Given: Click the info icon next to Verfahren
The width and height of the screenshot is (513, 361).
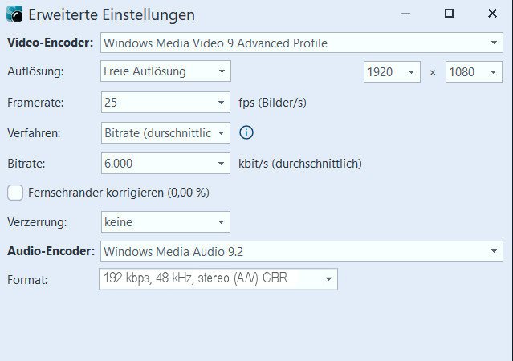Looking at the screenshot, I should pos(246,132).
